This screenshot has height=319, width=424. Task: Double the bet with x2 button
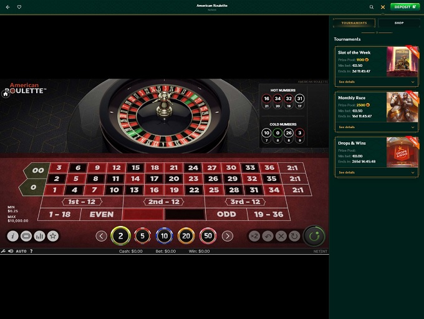click(x=254, y=236)
